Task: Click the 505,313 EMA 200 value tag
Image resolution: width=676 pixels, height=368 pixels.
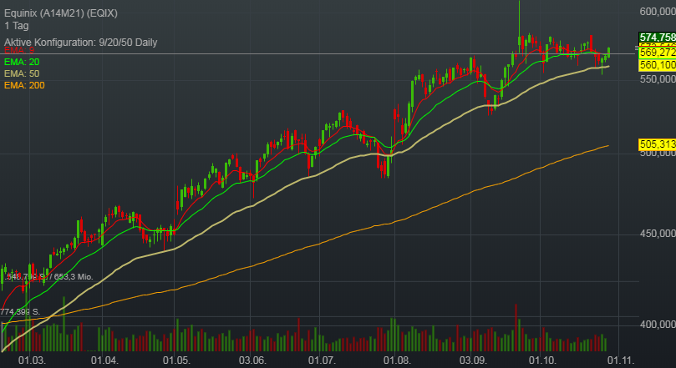Action: tap(657, 144)
